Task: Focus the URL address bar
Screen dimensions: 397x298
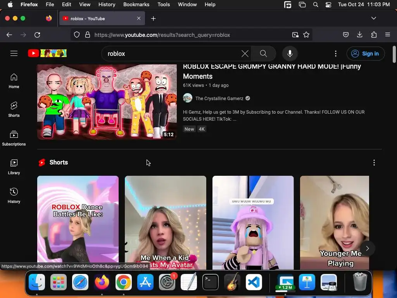Action: click(192, 35)
